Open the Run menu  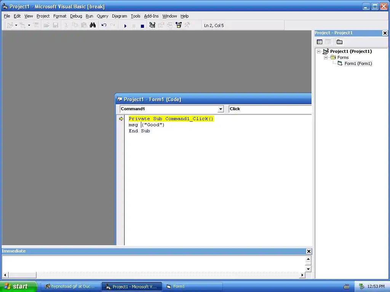click(x=89, y=16)
